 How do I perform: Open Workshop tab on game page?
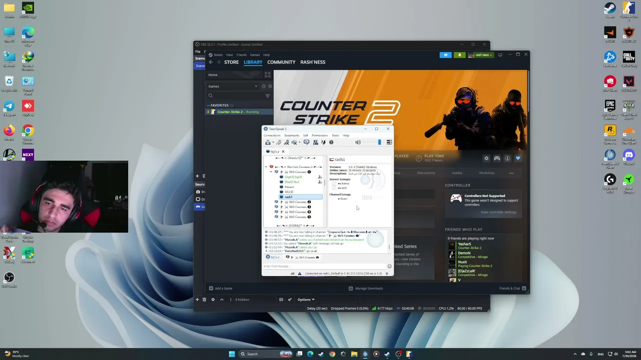click(487, 173)
